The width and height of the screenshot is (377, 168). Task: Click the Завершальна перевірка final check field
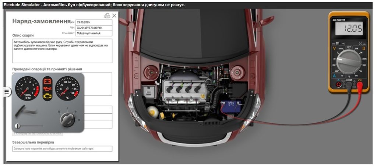(x=62, y=148)
